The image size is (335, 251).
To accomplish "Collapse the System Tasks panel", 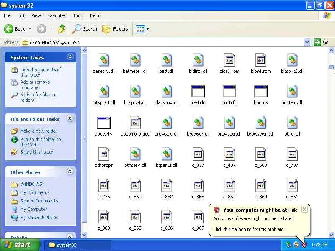I will click(70, 57).
